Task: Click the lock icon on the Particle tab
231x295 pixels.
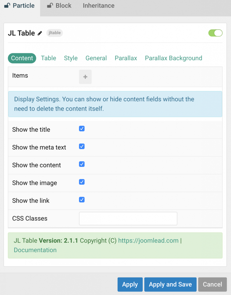Action: pyautogui.click(x=7, y=5)
